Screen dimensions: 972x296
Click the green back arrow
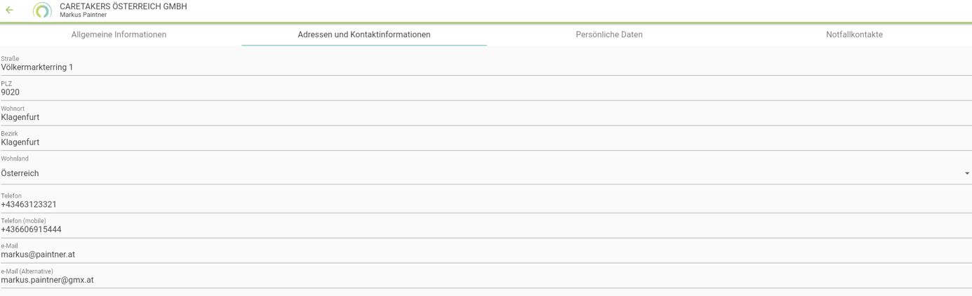[9, 11]
